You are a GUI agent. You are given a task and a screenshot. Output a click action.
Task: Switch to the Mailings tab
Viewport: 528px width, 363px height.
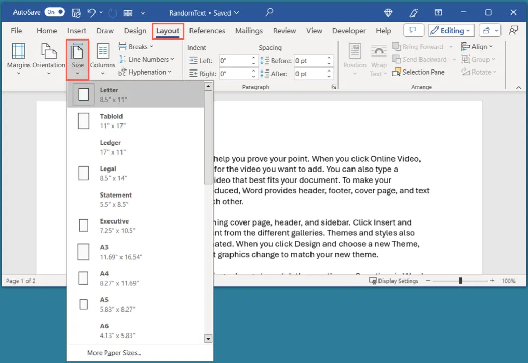coord(249,31)
